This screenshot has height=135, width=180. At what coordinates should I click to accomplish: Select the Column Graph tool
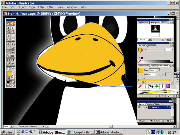point(13,56)
